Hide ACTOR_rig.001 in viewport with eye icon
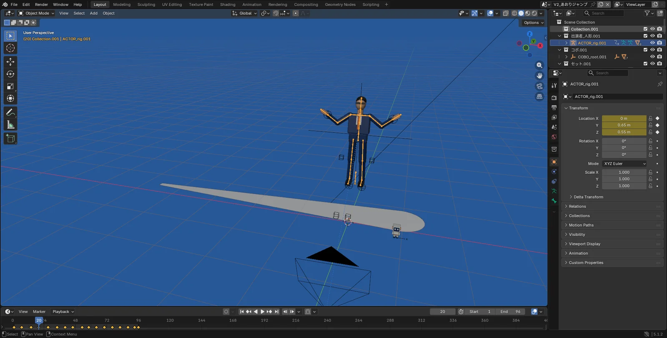The height and width of the screenshot is (338, 667). [652, 43]
